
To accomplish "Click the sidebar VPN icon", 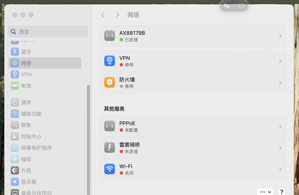I will pos(15,75).
